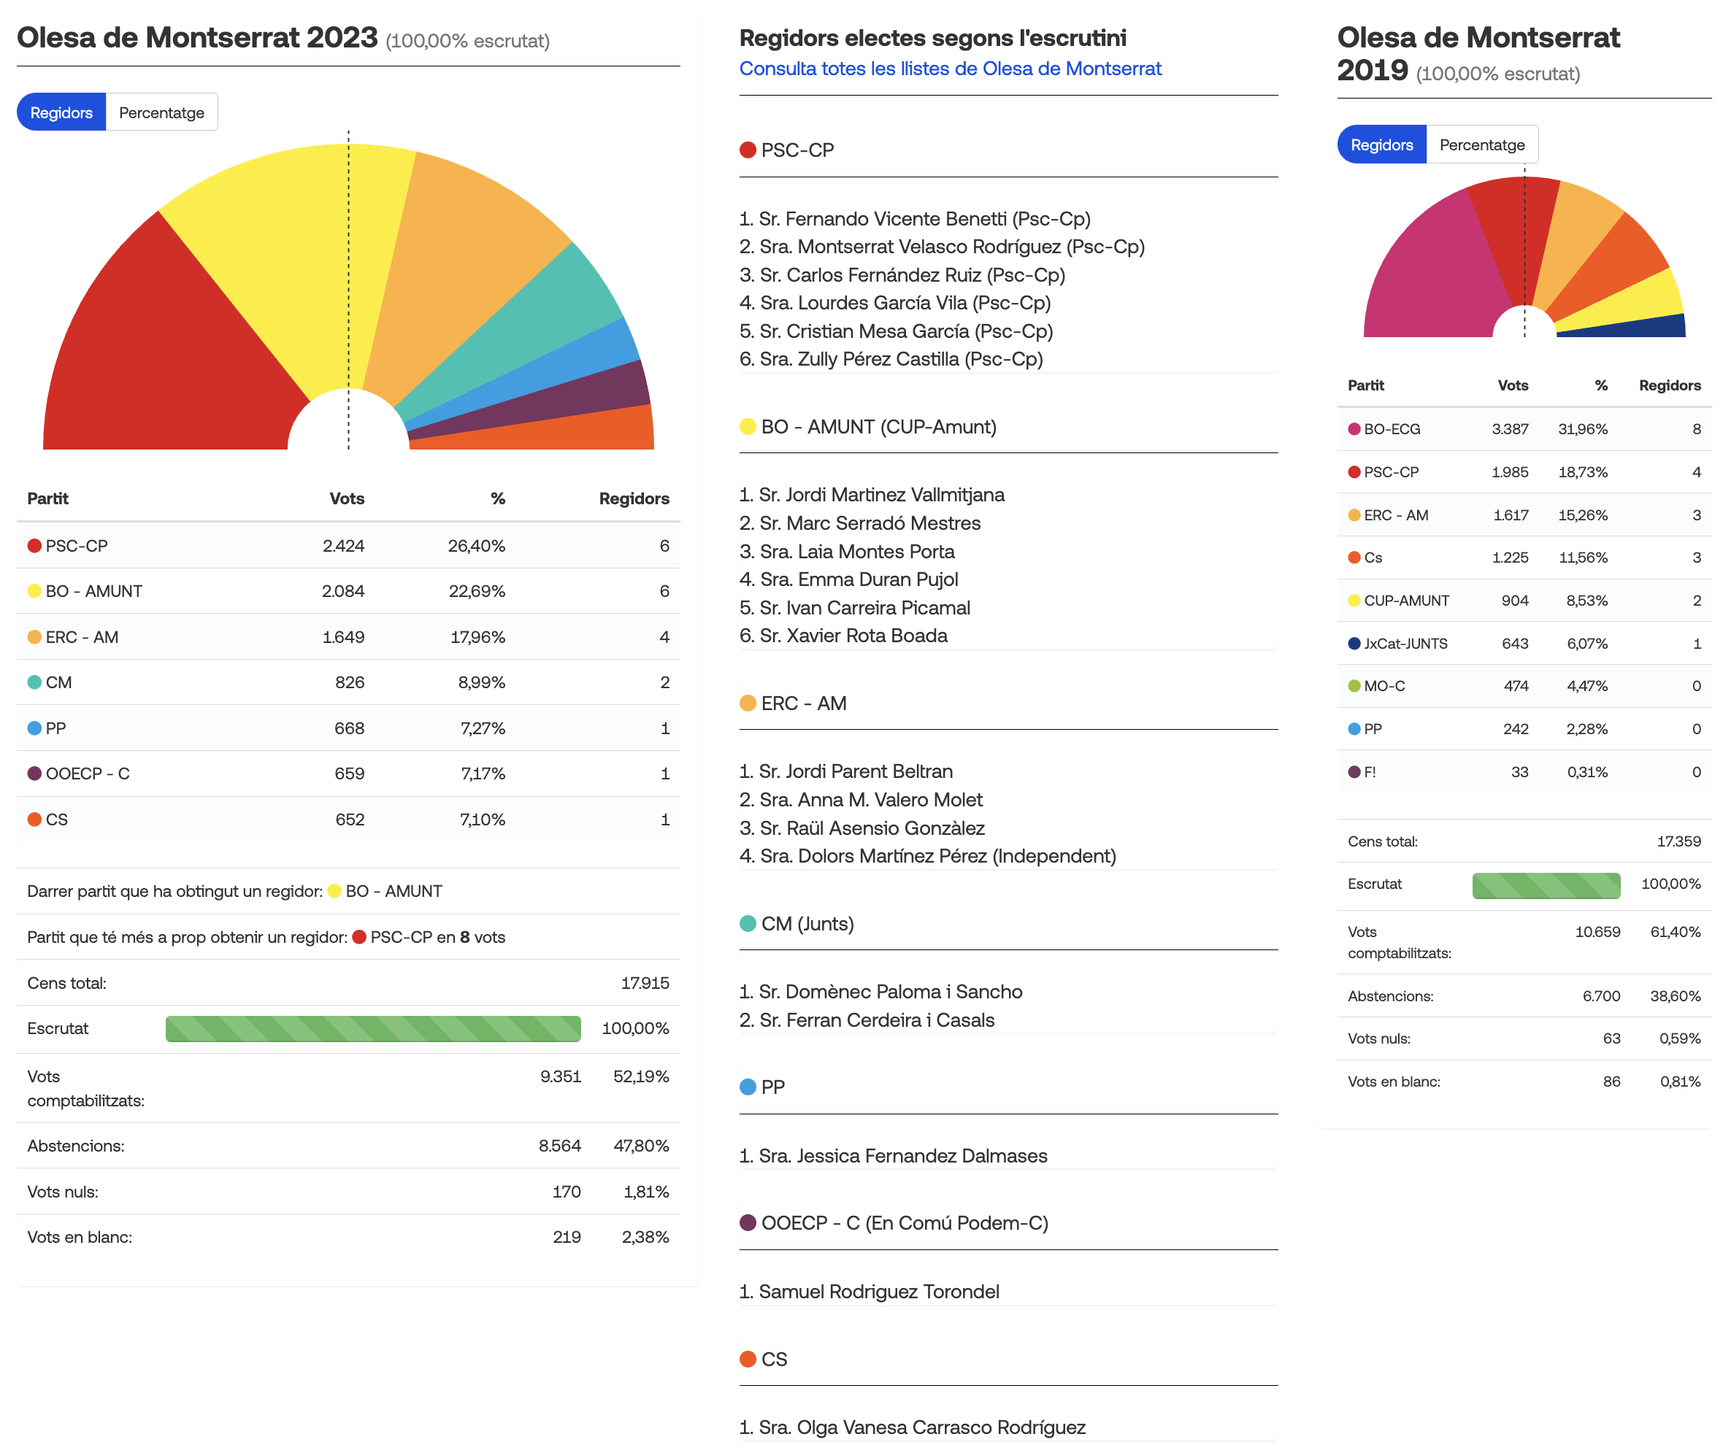
Task: Click yellow dot beside BO - AMUNT table row
Action: pyautogui.click(x=34, y=590)
